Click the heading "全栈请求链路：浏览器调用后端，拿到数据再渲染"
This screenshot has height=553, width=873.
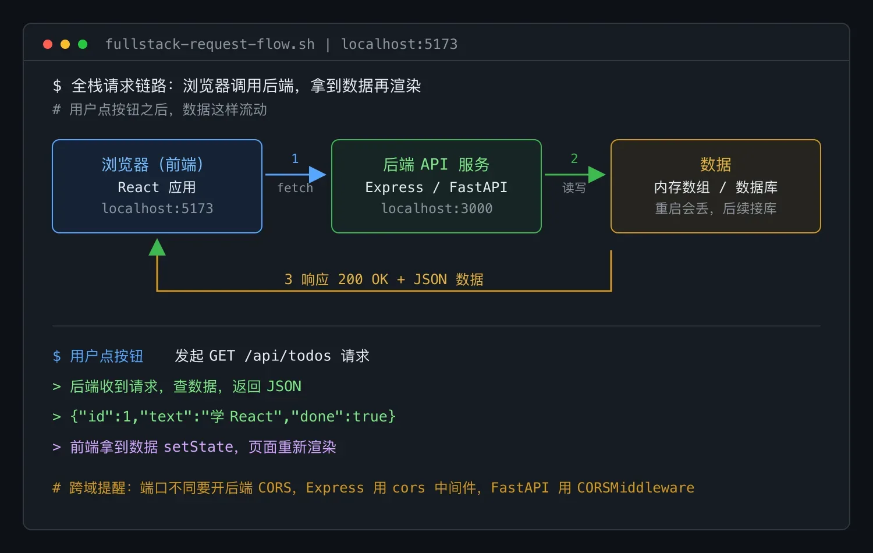coord(246,86)
